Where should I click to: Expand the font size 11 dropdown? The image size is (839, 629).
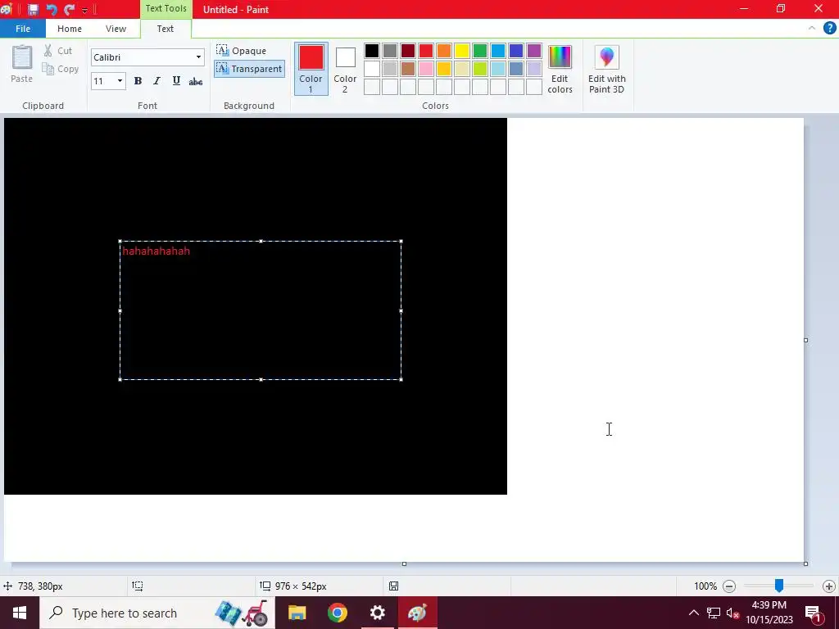tap(120, 81)
